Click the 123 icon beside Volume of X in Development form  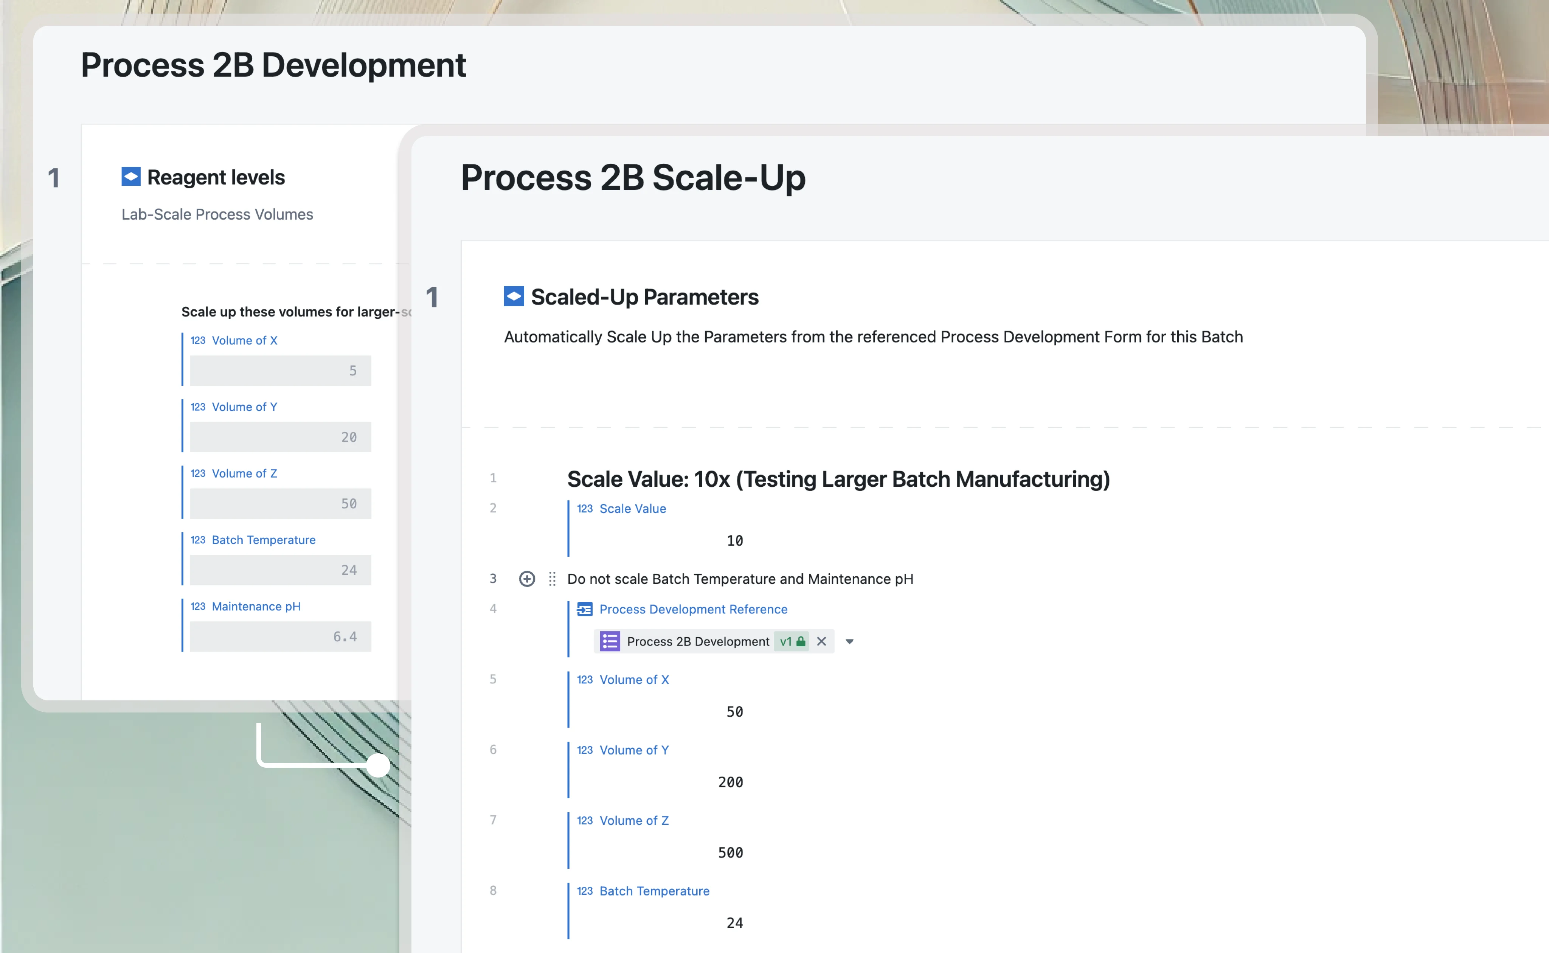198,340
